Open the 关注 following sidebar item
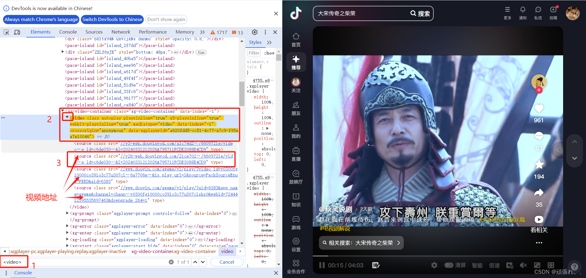This screenshot has height=278, width=586. click(296, 85)
